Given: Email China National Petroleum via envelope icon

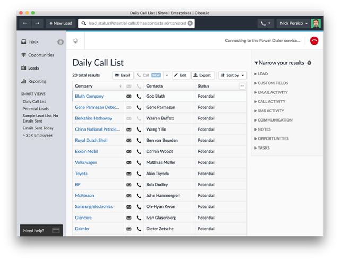Looking at the screenshot, I should [129, 129].
